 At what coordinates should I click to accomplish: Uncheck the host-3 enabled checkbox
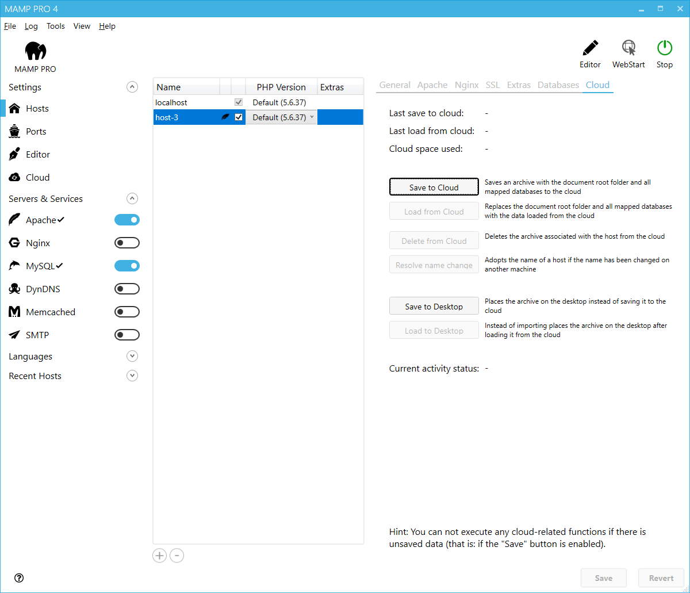pyautogui.click(x=239, y=117)
